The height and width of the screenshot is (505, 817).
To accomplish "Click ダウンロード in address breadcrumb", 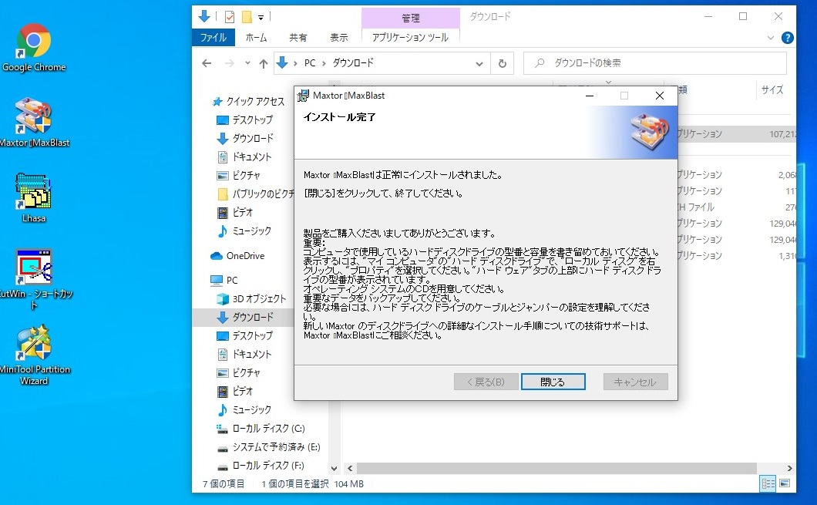I will pyautogui.click(x=353, y=63).
